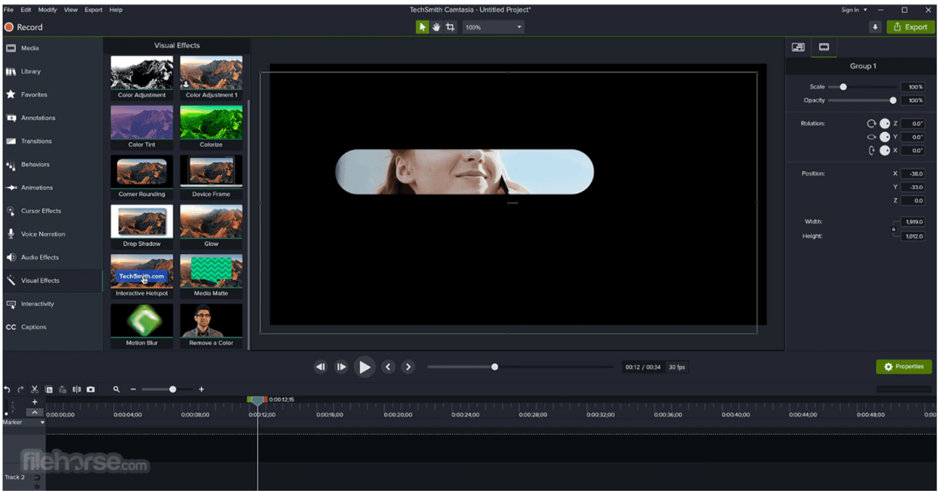
Task: Select the Color Tint effect
Action: coord(141,127)
